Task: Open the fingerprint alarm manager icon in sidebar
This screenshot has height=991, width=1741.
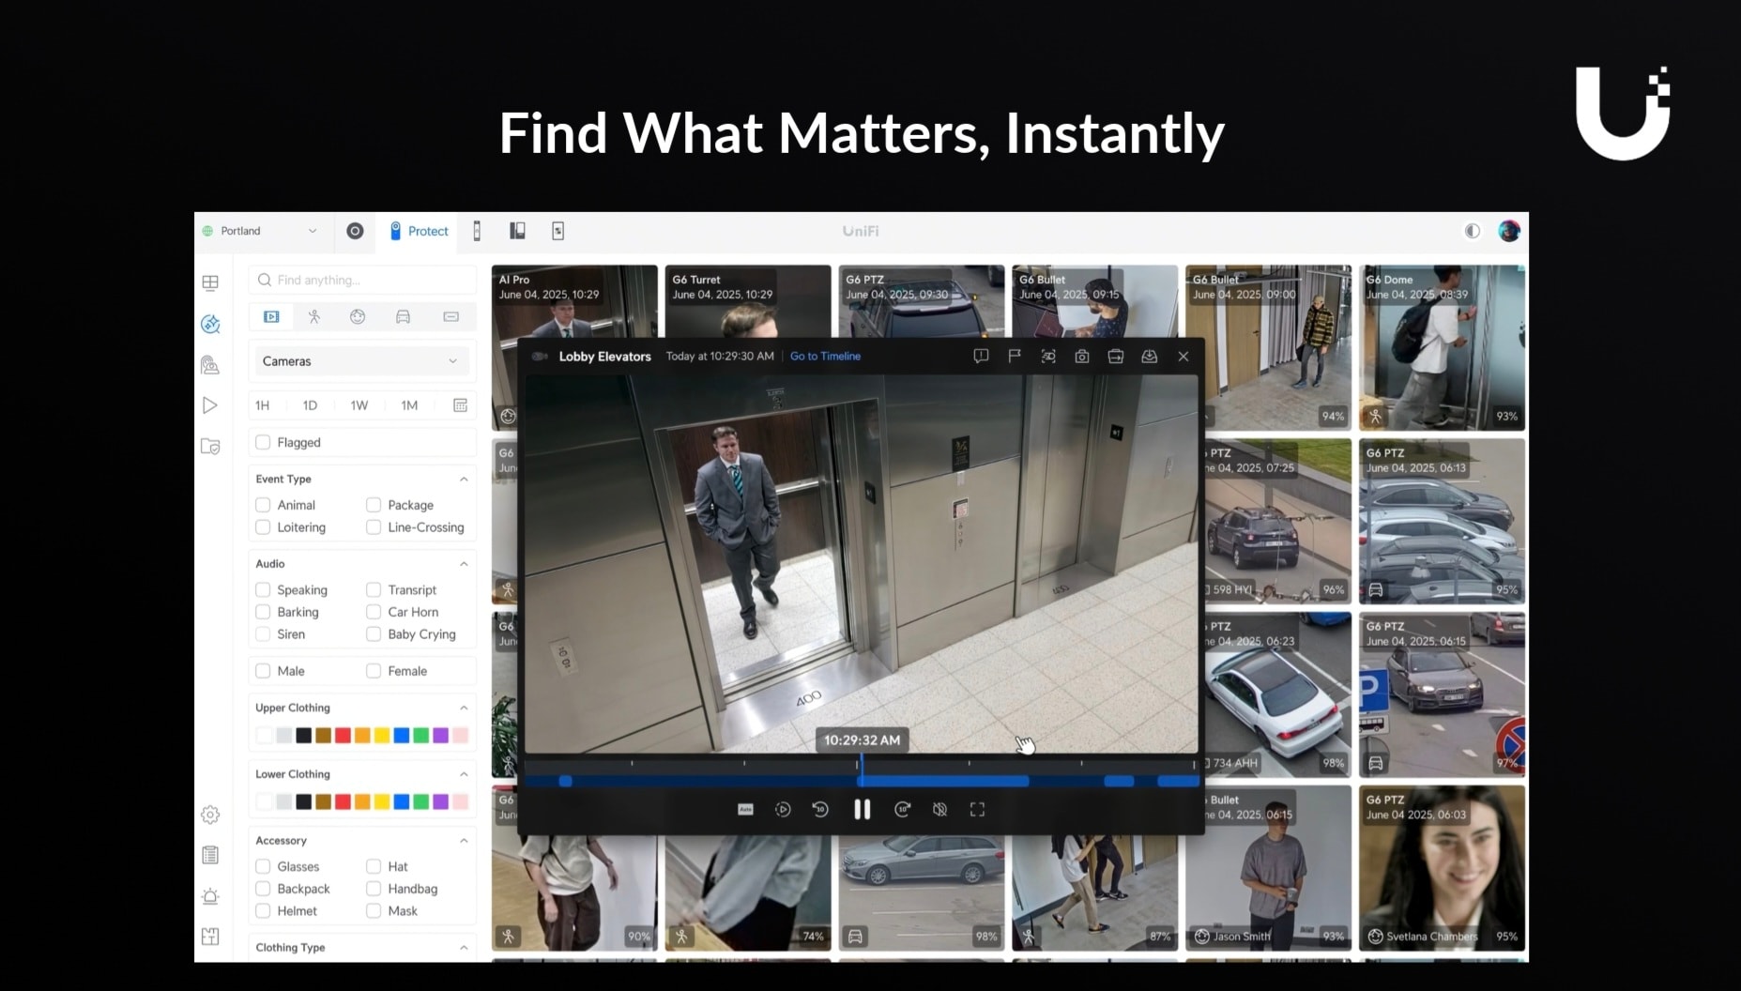Action: [x=210, y=365]
